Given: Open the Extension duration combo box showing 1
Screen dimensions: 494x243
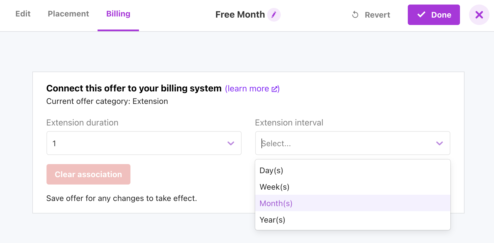Looking at the screenshot, I should point(144,143).
